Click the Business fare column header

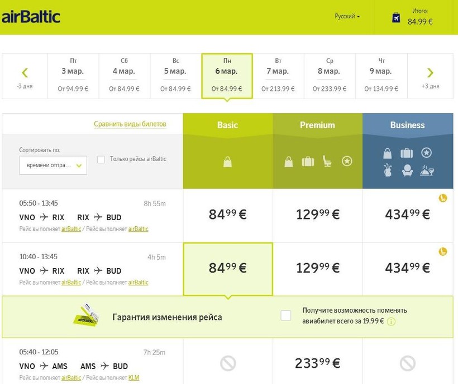point(408,125)
